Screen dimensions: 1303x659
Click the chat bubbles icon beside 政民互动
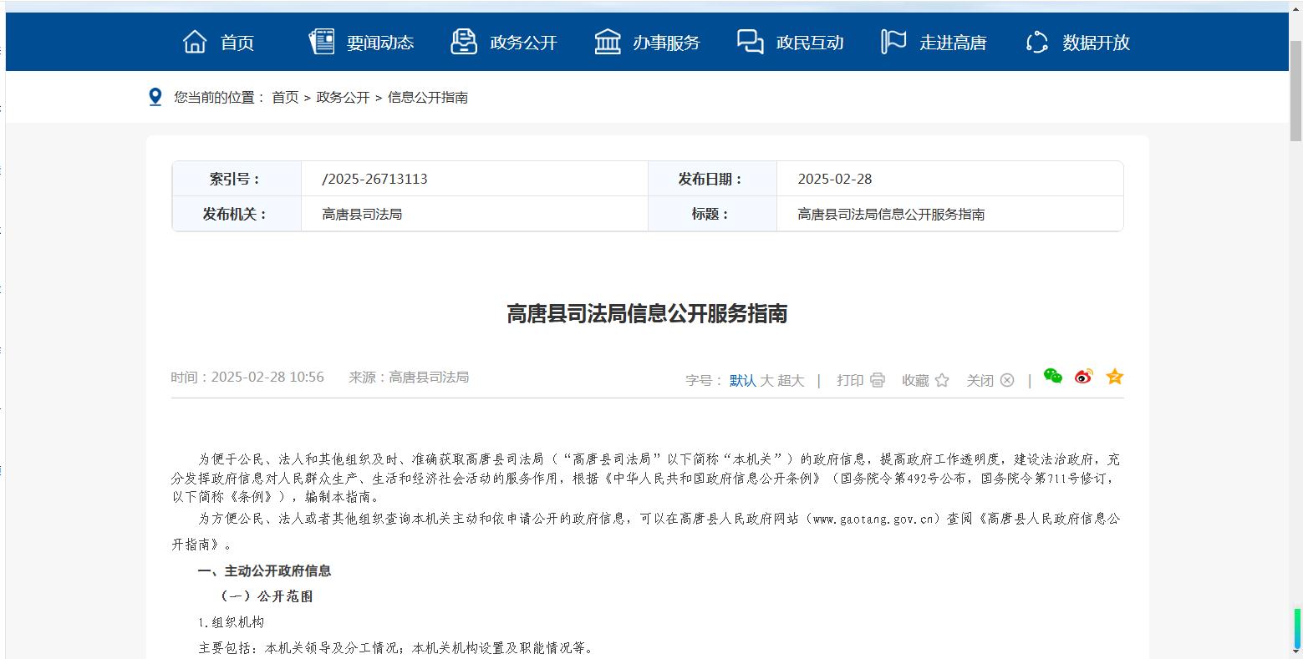tap(750, 42)
